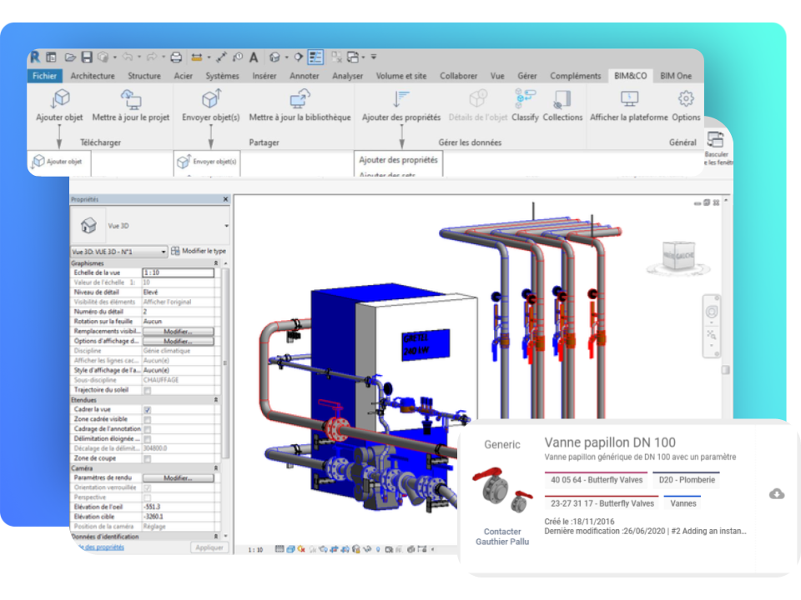Image resolution: width=801 pixels, height=600 pixels.
Task: Switch to the Systèmes ribbon tab
Action: 222,76
